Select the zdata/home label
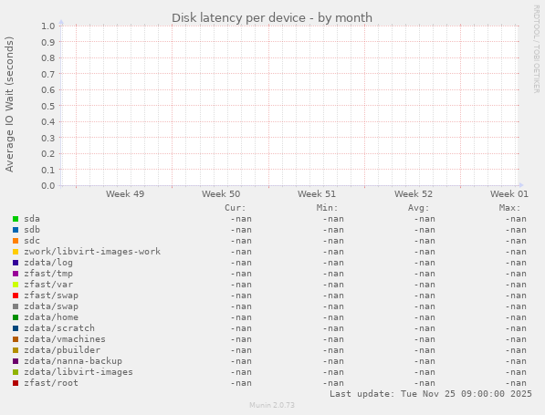This screenshot has height=415, width=545. [x=51, y=317]
